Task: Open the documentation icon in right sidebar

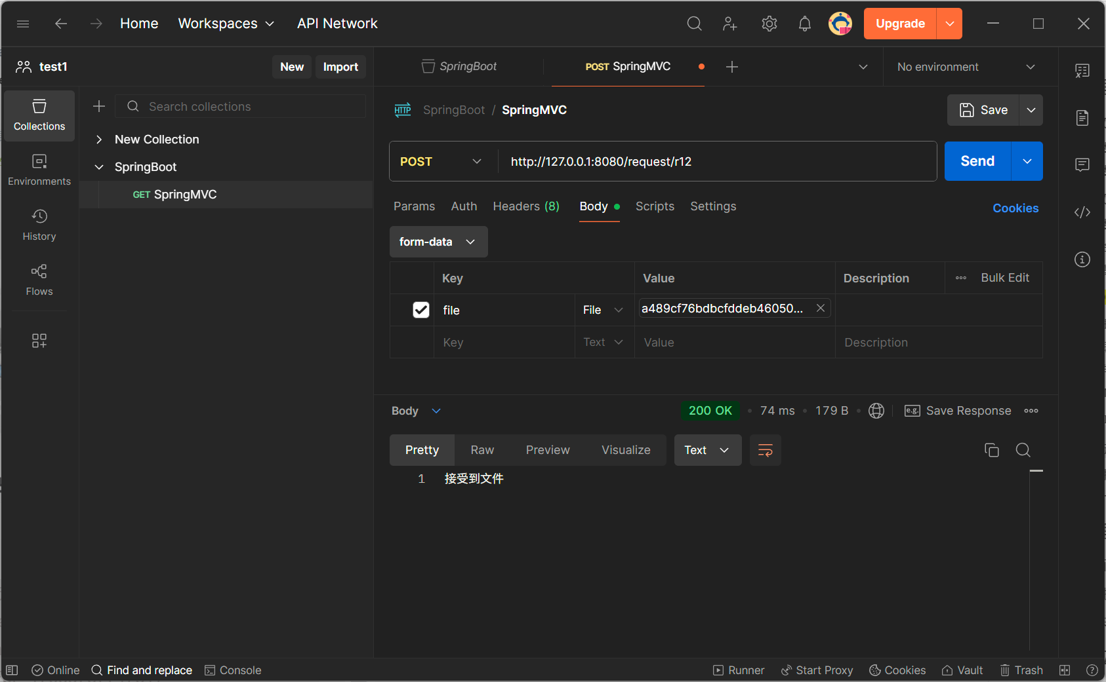Action: [1082, 118]
